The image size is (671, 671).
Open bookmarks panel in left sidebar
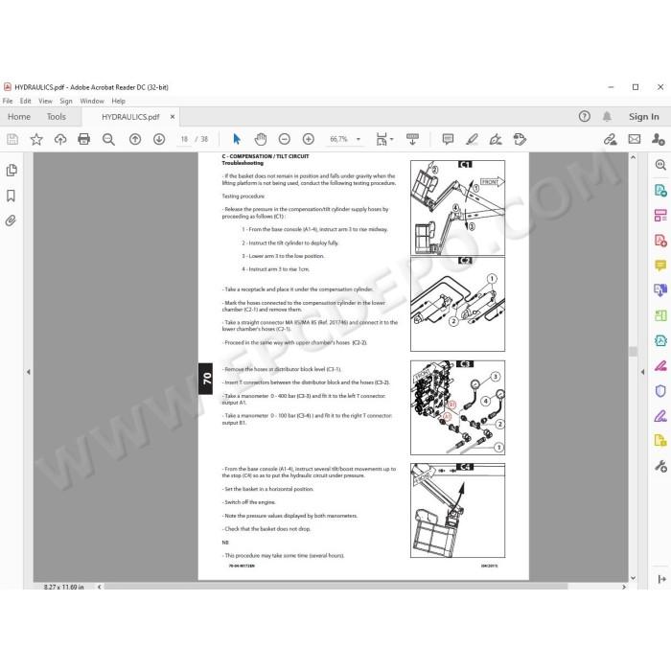click(x=12, y=196)
